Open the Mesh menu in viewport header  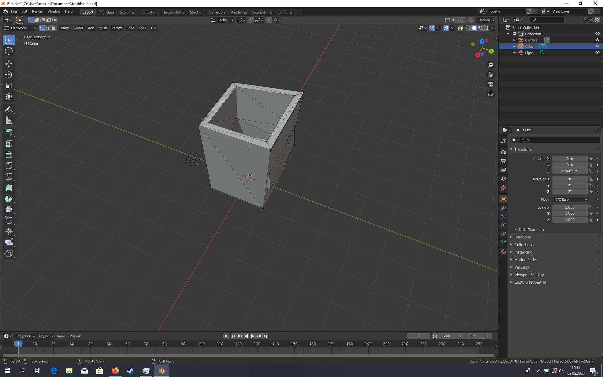coord(103,28)
